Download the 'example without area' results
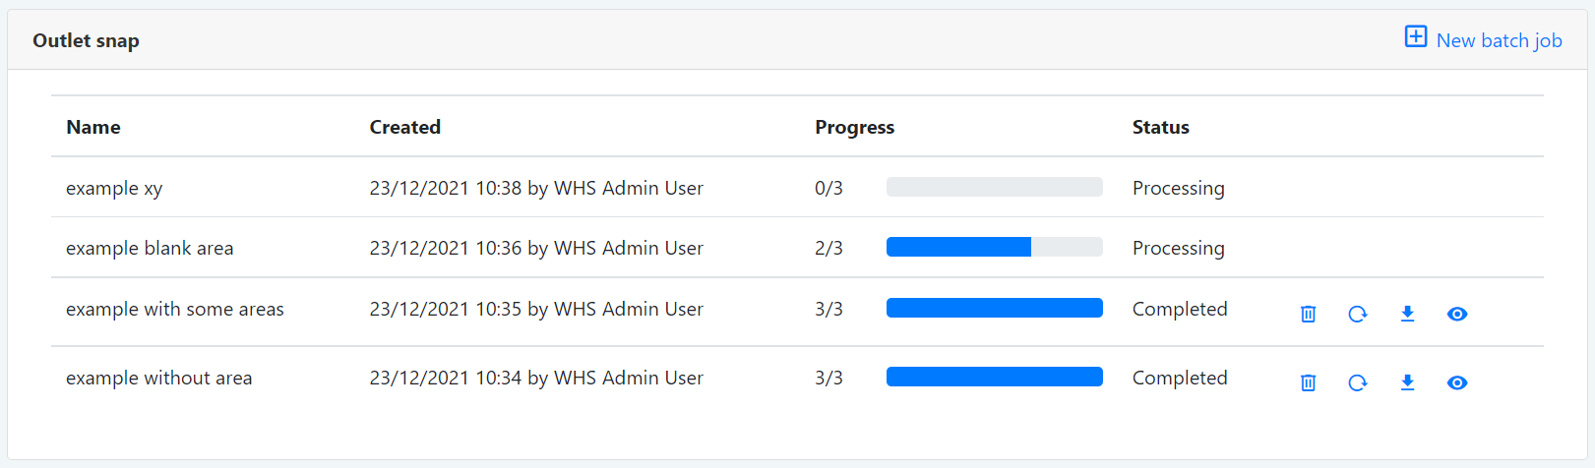Viewport: 1595px width, 468px height. [x=1407, y=382]
